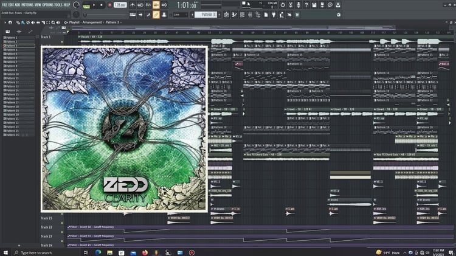Click the stamp icon next to link icon
This screenshot has width=456, height=256.
[x=164, y=15]
